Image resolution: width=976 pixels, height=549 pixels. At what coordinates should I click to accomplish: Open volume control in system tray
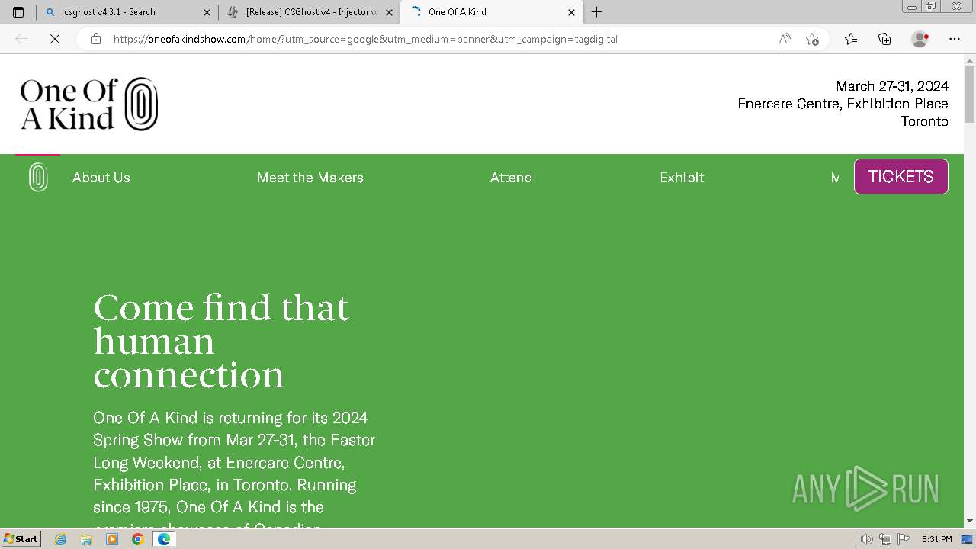tap(868, 539)
